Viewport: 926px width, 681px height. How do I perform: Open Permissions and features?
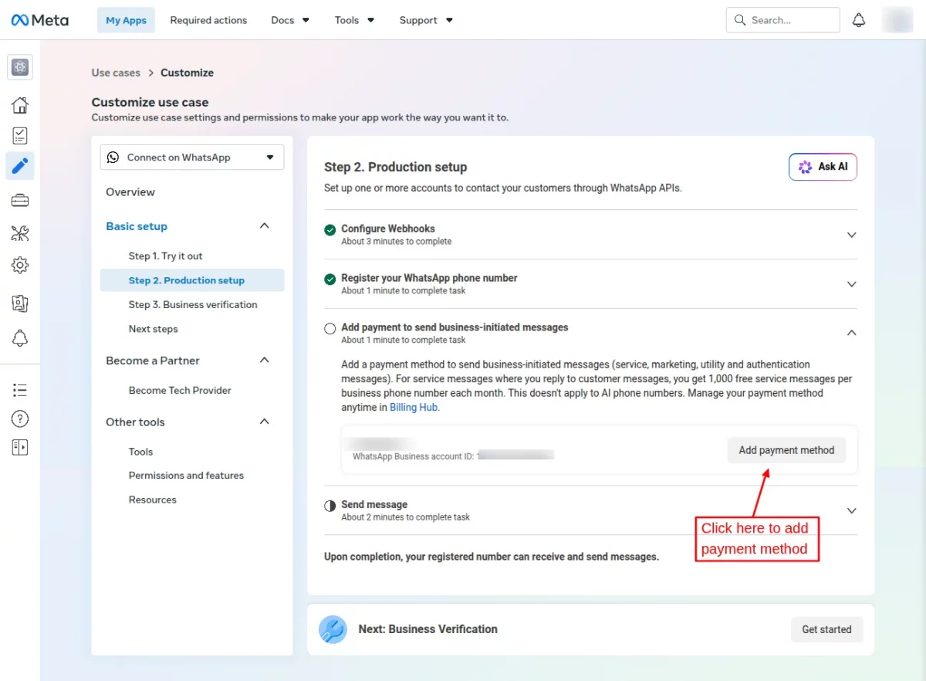click(x=186, y=476)
